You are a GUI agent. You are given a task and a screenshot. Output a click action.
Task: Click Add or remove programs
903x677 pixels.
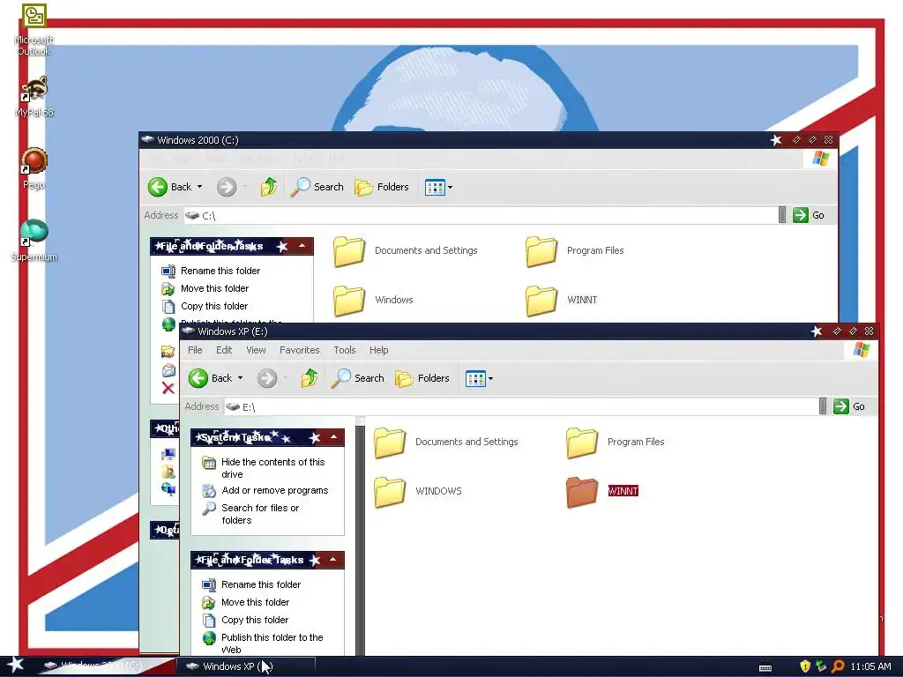click(275, 490)
